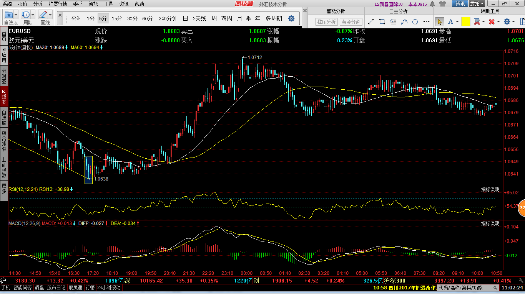Open the 工具 menu

tap(108, 4)
